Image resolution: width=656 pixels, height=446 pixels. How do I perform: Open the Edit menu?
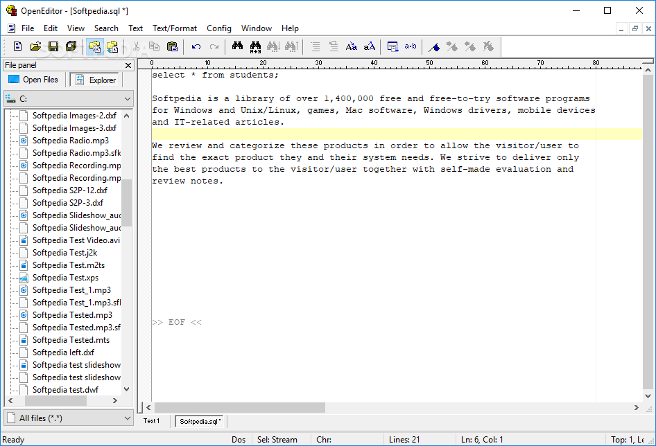50,28
